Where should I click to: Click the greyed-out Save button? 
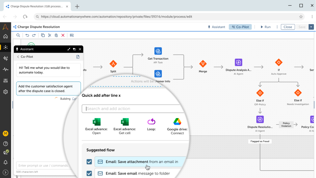pos(302,27)
